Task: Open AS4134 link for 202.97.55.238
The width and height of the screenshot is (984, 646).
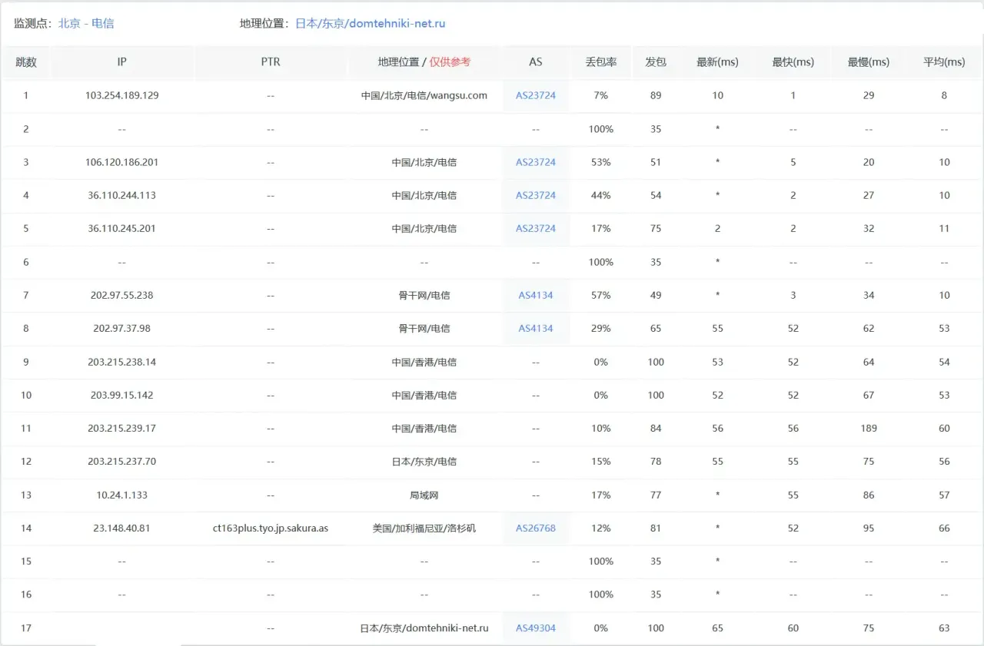Action: tap(536, 295)
